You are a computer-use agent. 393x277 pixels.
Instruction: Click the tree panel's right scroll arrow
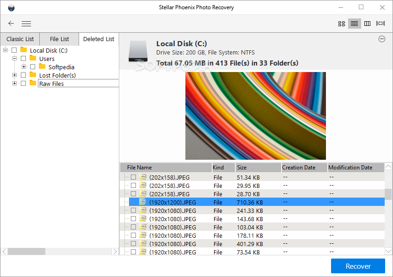tap(115, 252)
